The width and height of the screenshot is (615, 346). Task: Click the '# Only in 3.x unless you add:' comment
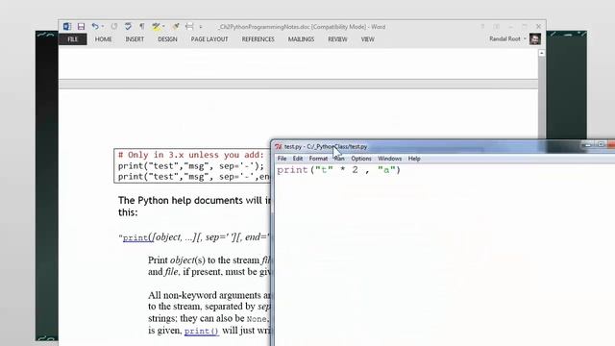(191, 155)
